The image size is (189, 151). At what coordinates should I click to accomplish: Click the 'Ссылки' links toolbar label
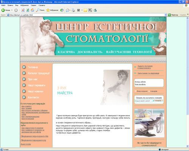pyautogui.click(x=183, y=15)
